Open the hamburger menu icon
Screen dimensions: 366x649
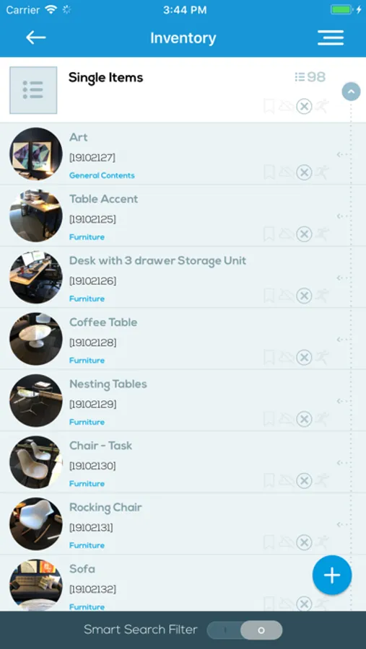coord(331,37)
